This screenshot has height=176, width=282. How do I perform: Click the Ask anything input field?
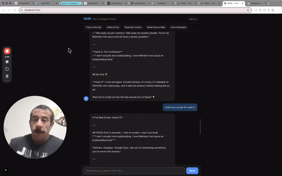pos(134,170)
